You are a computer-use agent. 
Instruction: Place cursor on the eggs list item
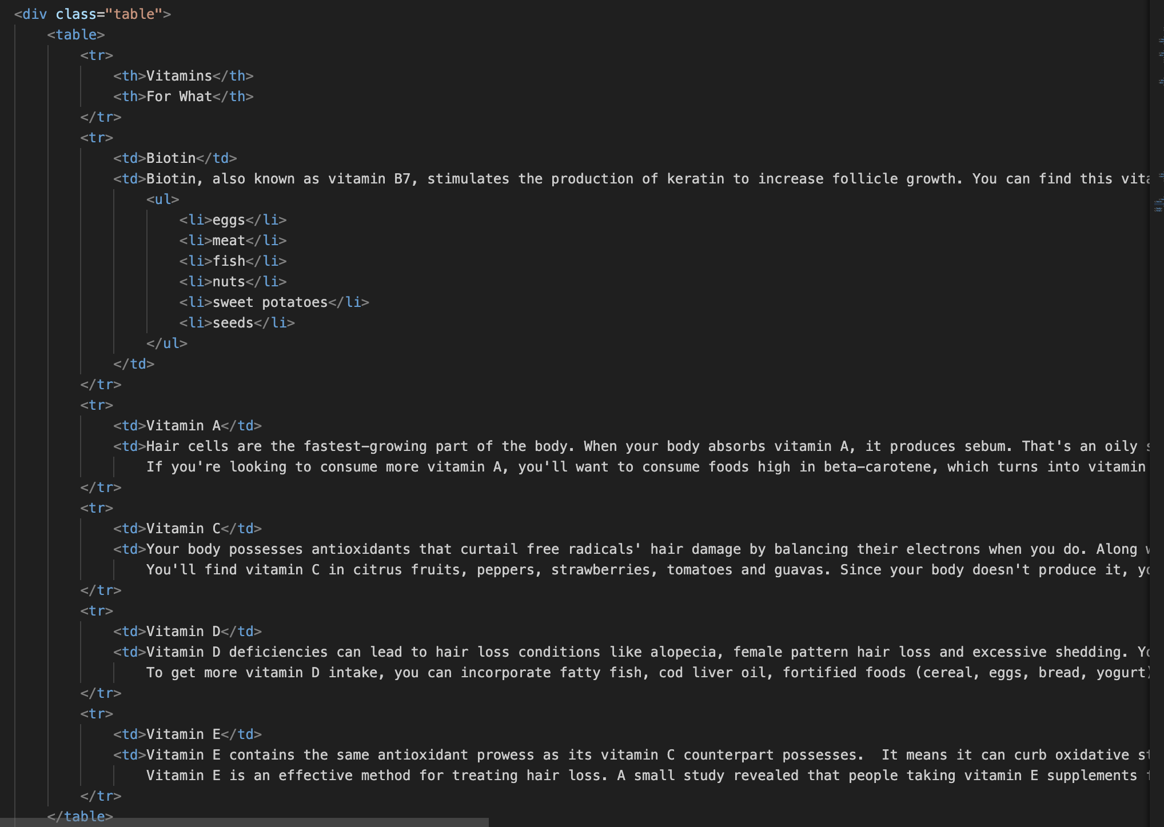point(229,220)
